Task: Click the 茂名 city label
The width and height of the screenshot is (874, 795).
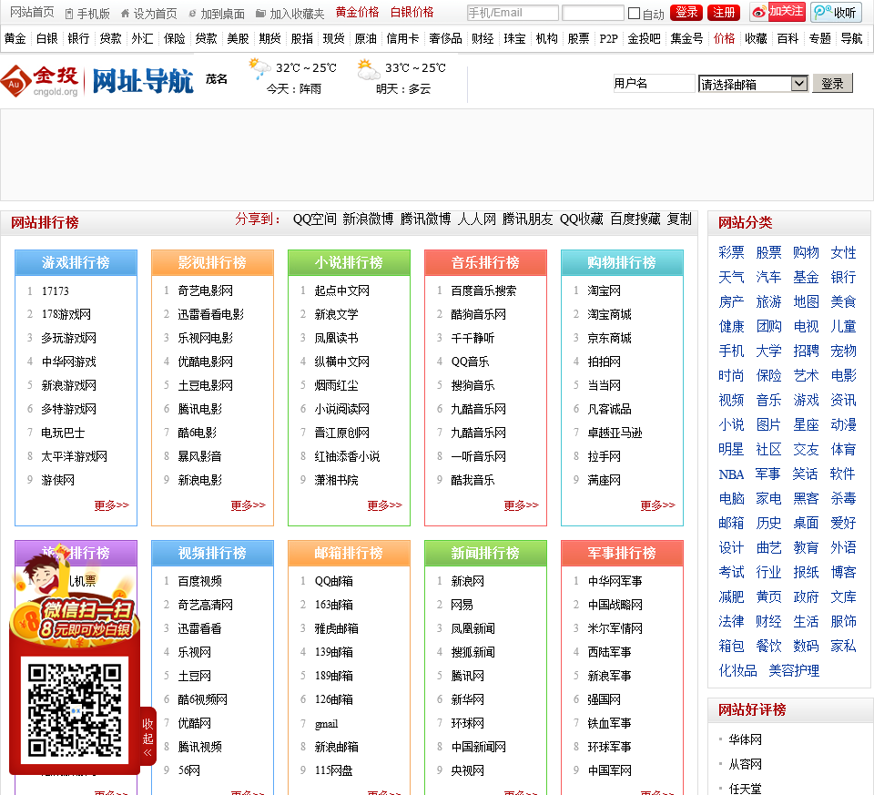Action: click(x=217, y=79)
